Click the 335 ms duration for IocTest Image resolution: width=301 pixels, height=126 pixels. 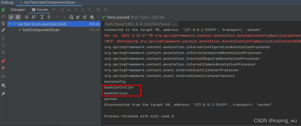pos(94,24)
